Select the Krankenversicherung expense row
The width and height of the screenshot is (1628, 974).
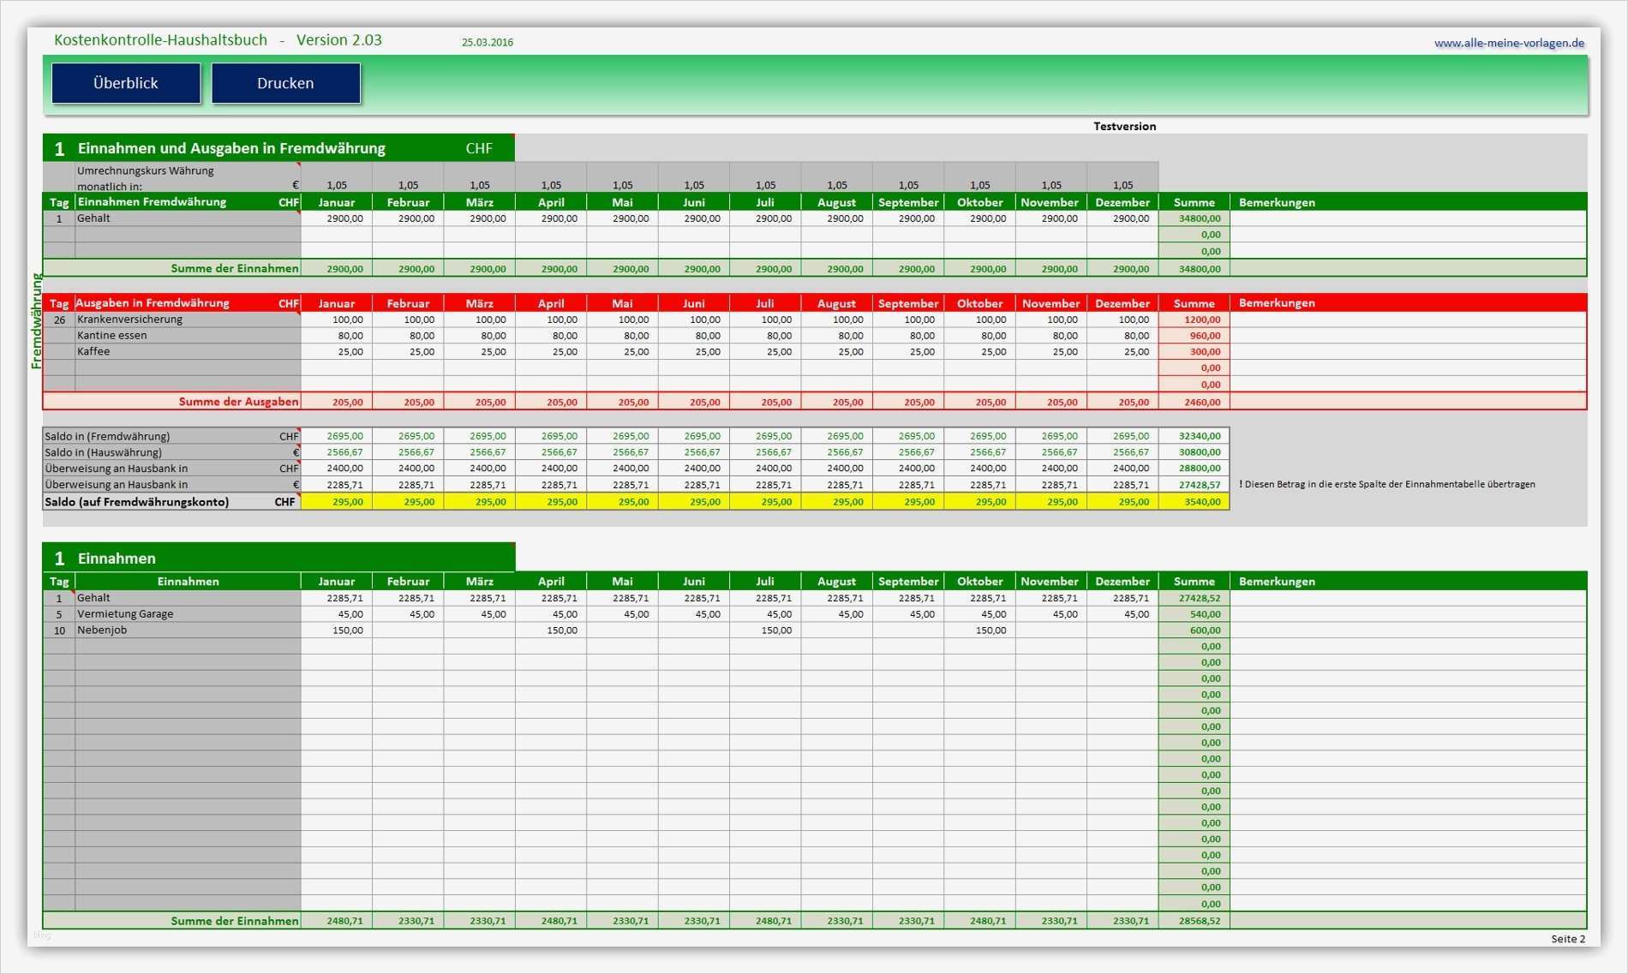pyautogui.click(x=129, y=319)
